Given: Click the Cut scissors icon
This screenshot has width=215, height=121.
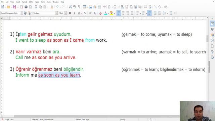Looking at the screenshot, I should pos(36,7).
